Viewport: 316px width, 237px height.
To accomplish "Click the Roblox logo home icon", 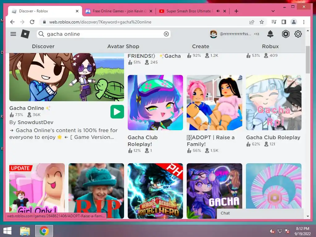I will coord(25,34).
